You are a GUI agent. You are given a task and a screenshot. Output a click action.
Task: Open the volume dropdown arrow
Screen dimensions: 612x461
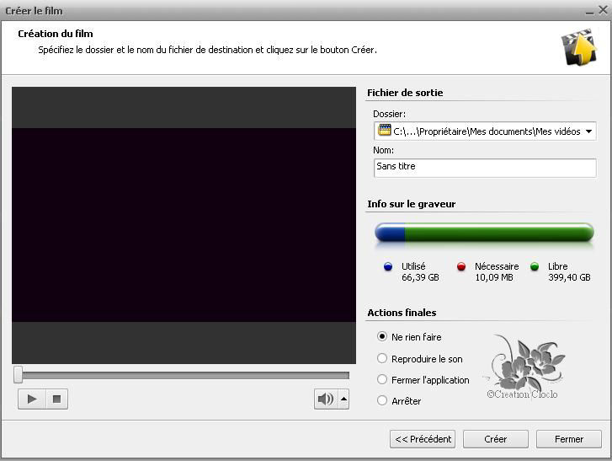coord(343,399)
